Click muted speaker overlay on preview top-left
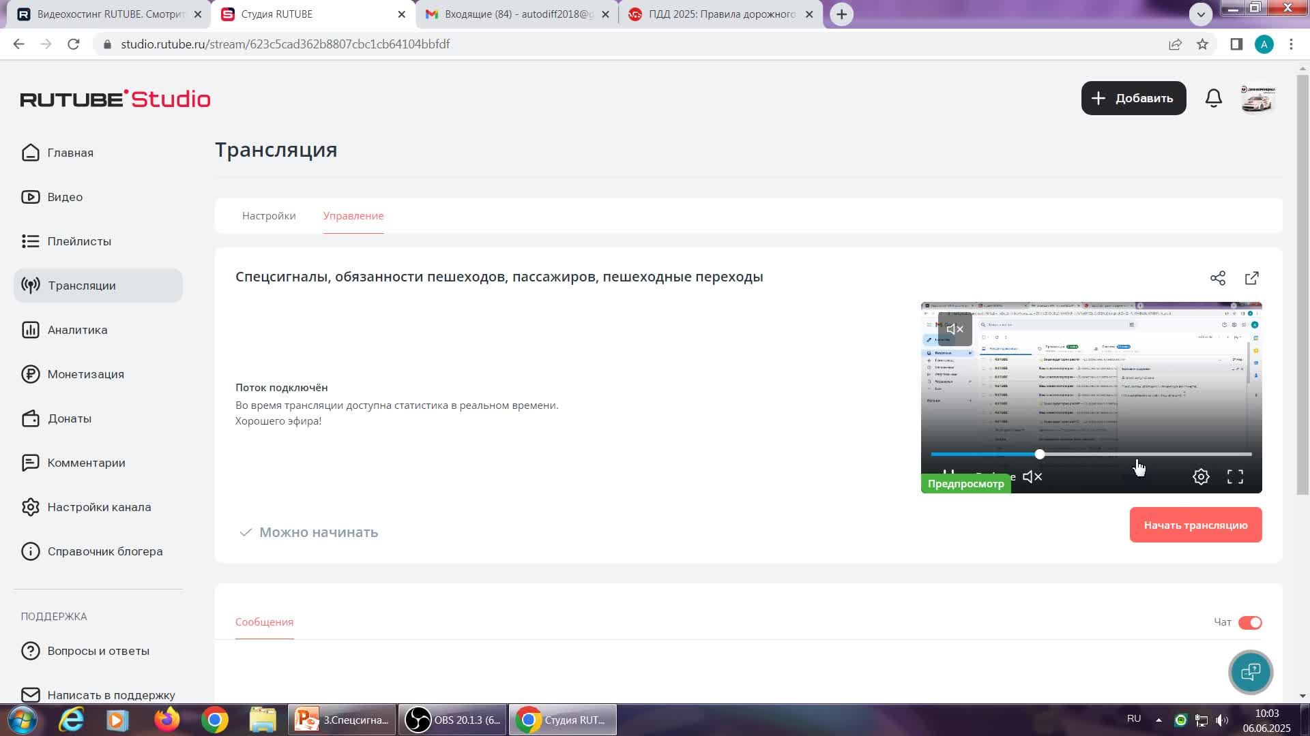 point(955,329)
